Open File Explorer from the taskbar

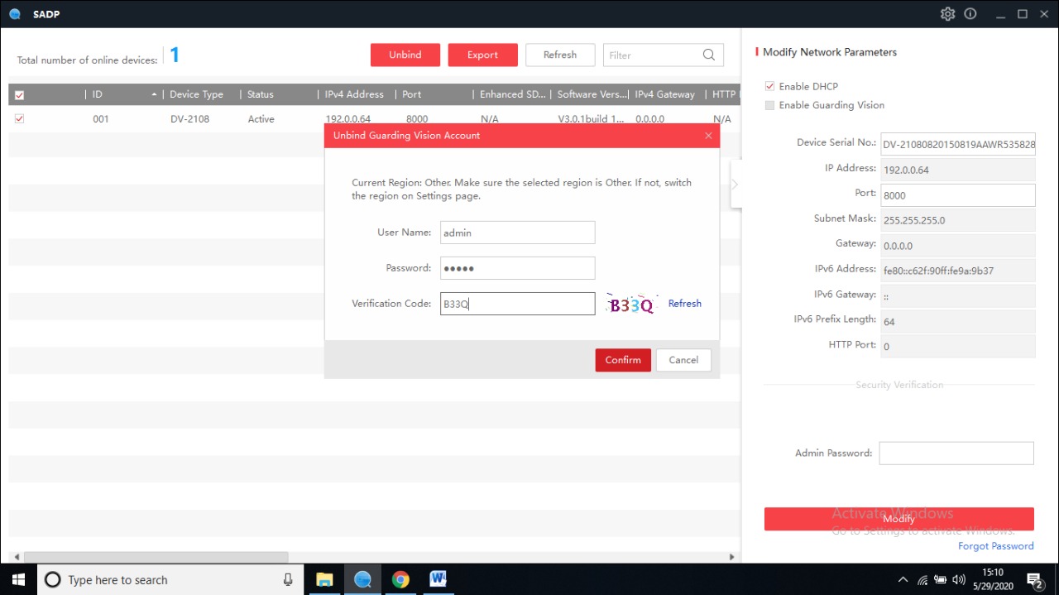pos(324,579)
